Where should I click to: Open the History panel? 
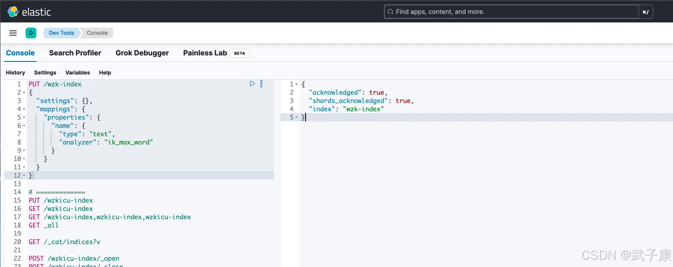pos(15,73)
